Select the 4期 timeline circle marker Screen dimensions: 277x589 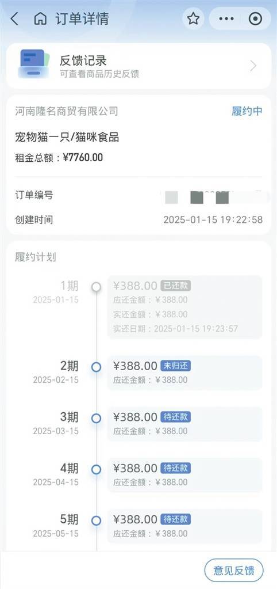coord(97,470)
